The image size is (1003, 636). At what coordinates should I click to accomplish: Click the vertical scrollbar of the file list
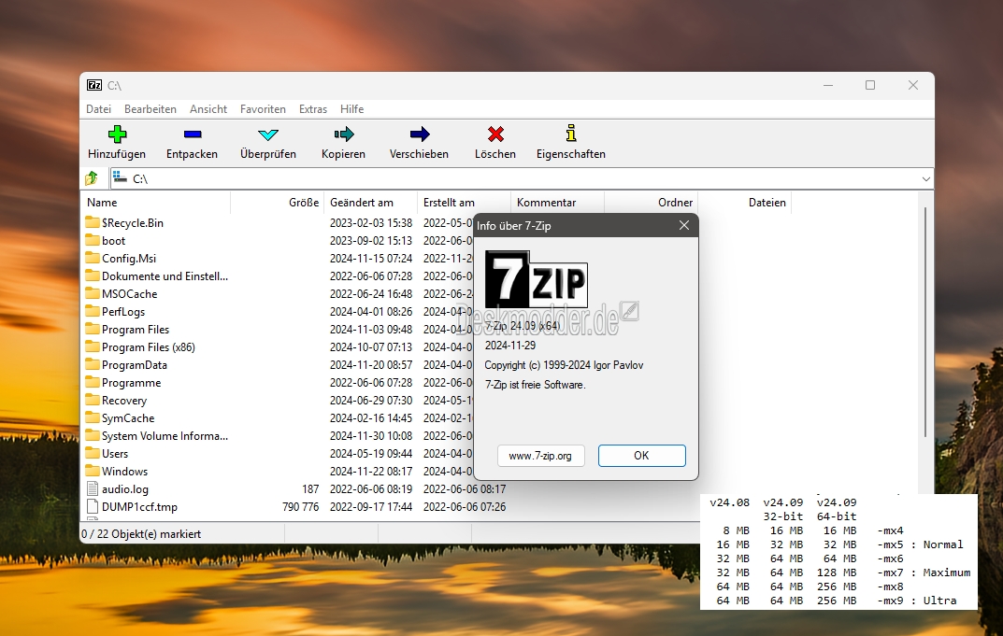925,322
